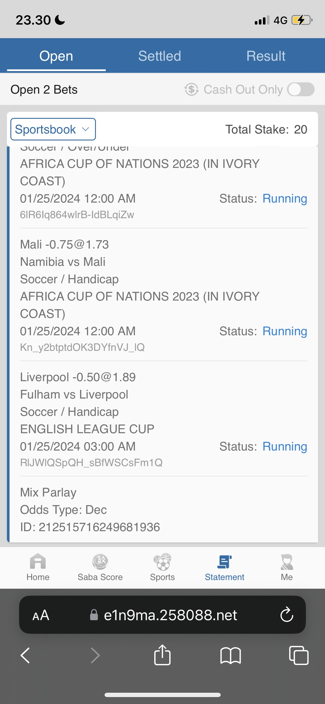Viewport: 325px width, 704px height.
Task: Tap the Running status of Fulham vs Liverpool
Action: tap(285, 447)
